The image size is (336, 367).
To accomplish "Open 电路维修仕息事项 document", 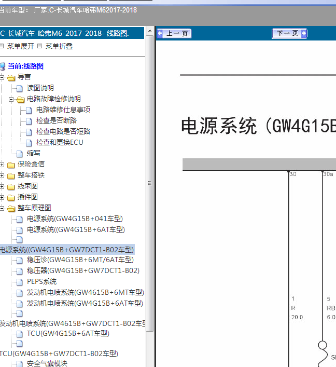I will 63,110.
